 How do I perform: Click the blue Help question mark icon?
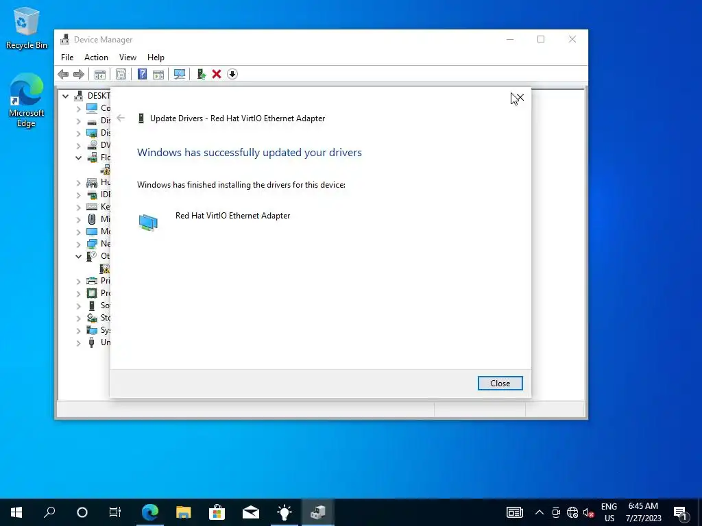click(142, 74)
